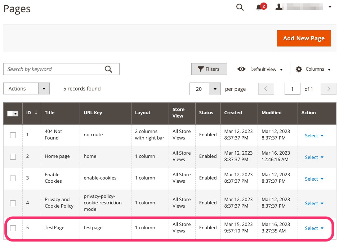The image size is (339, 244).
Task: Open the global search magnifier icon
Action: pos(240,7)
